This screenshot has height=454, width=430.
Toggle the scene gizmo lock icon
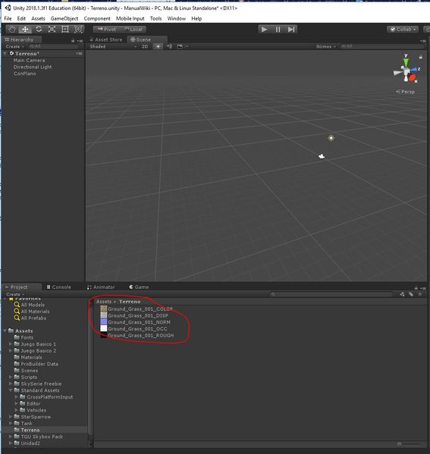(x=420, y=57)
